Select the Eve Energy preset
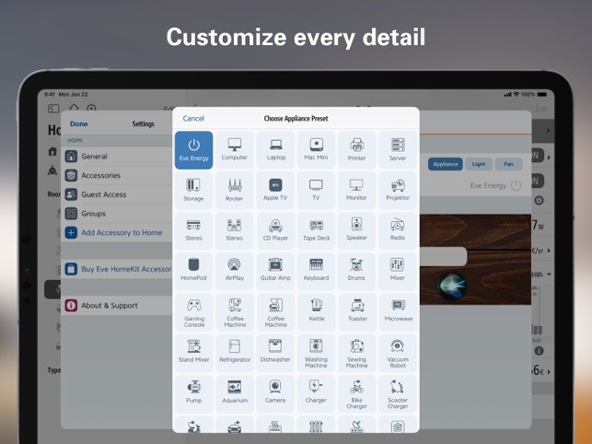 193,150
